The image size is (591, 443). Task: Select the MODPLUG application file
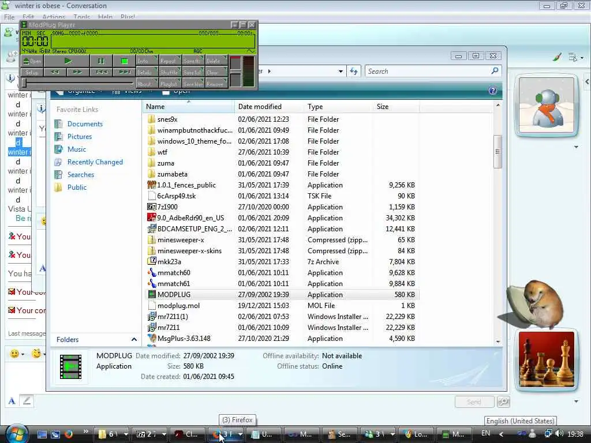[x=174, y=294]
